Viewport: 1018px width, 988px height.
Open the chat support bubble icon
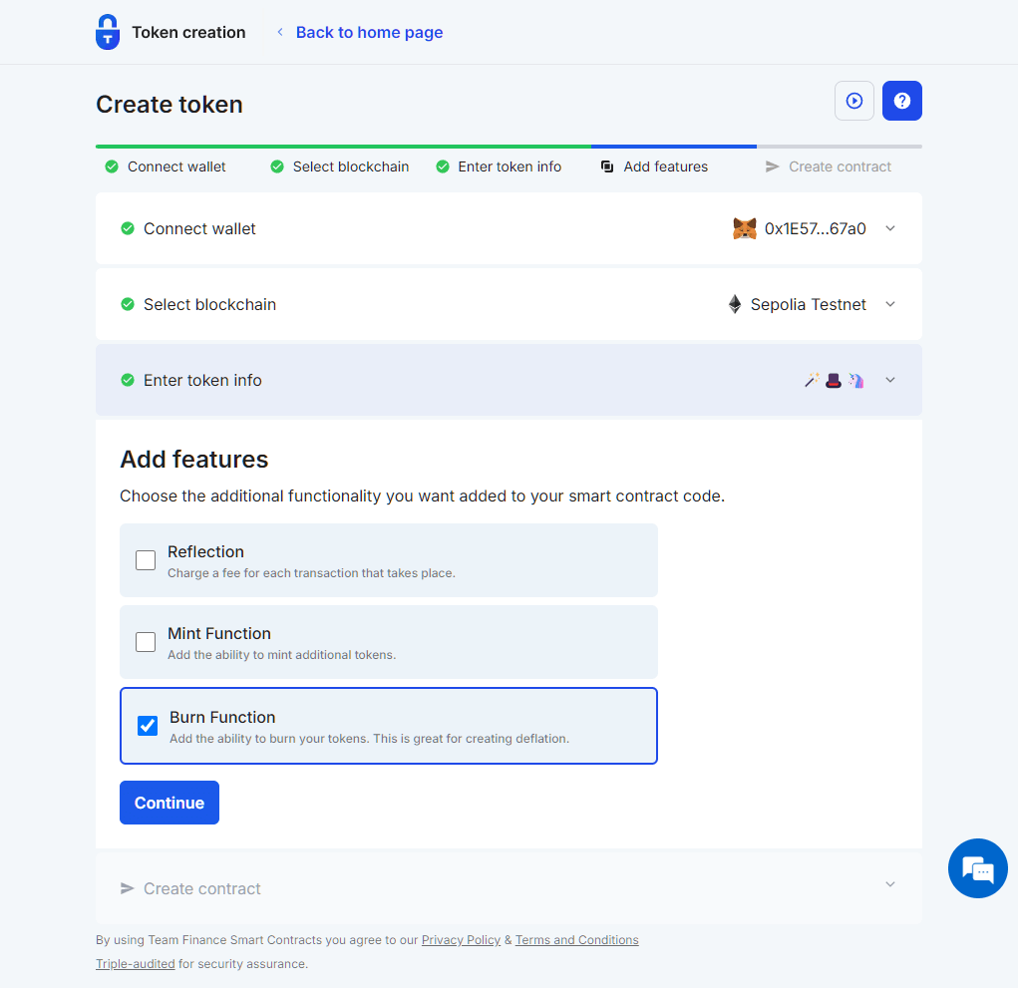977,868
